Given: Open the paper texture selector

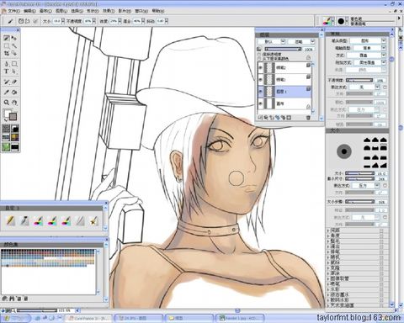Looking at the screenshot, I should (x=6, y=129).
